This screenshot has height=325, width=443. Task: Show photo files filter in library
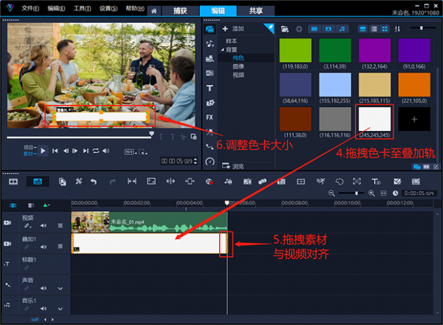328,29
